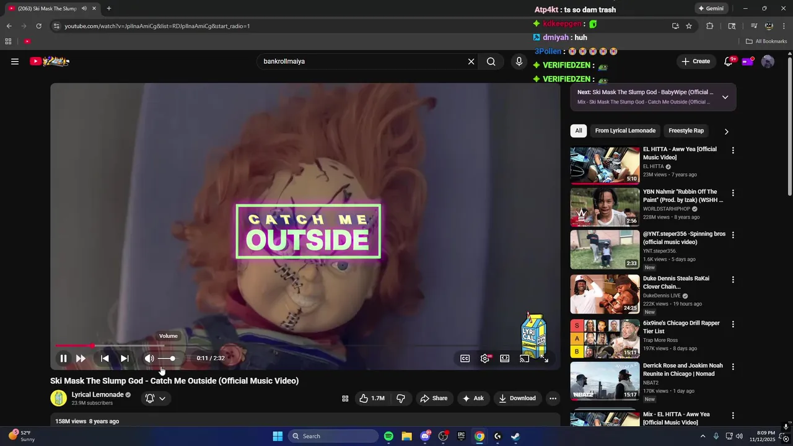Open options for Duke Dennis video

click(733, 280)
